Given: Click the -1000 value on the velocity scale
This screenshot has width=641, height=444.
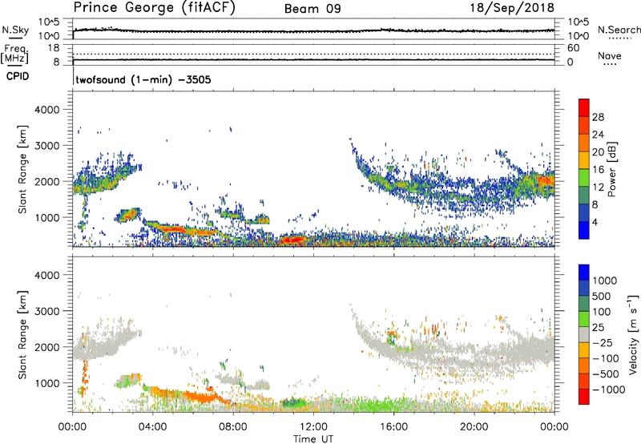Looking at the screenshot, I should pos(608,390).
